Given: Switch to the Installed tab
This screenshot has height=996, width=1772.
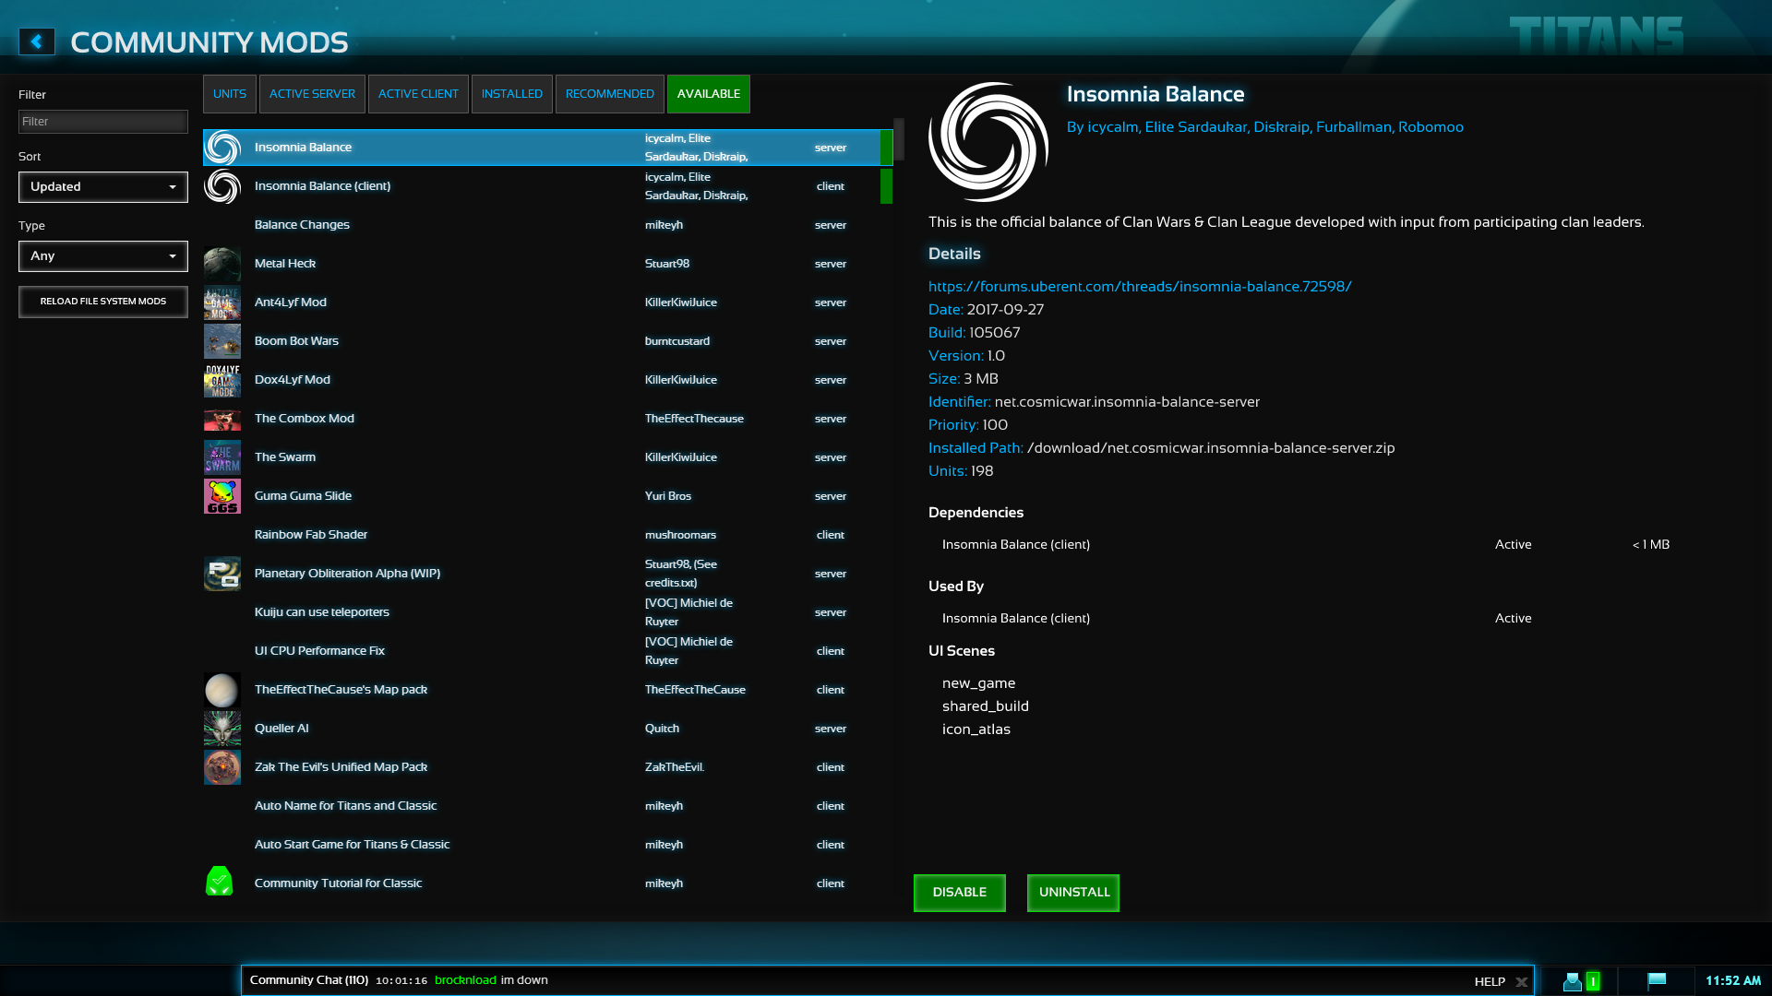Looking at the screenshot, I should tap(511, 94).
